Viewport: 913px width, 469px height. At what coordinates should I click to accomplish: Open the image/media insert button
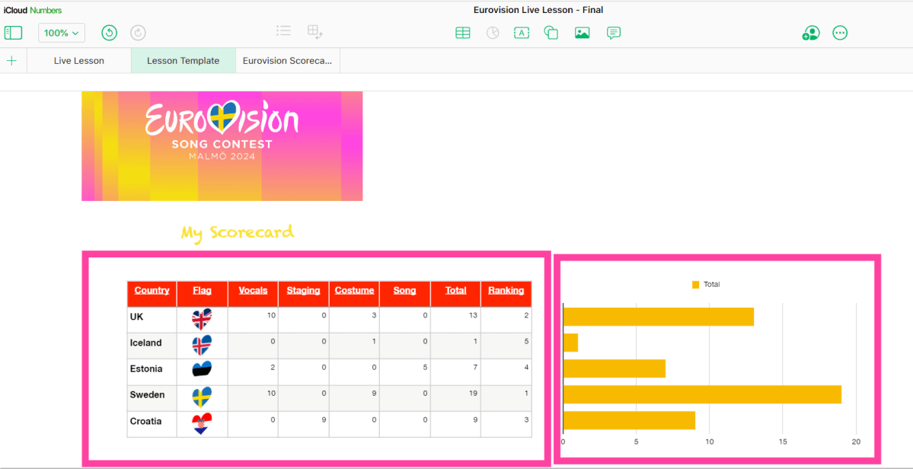click(x=582, y=33)
